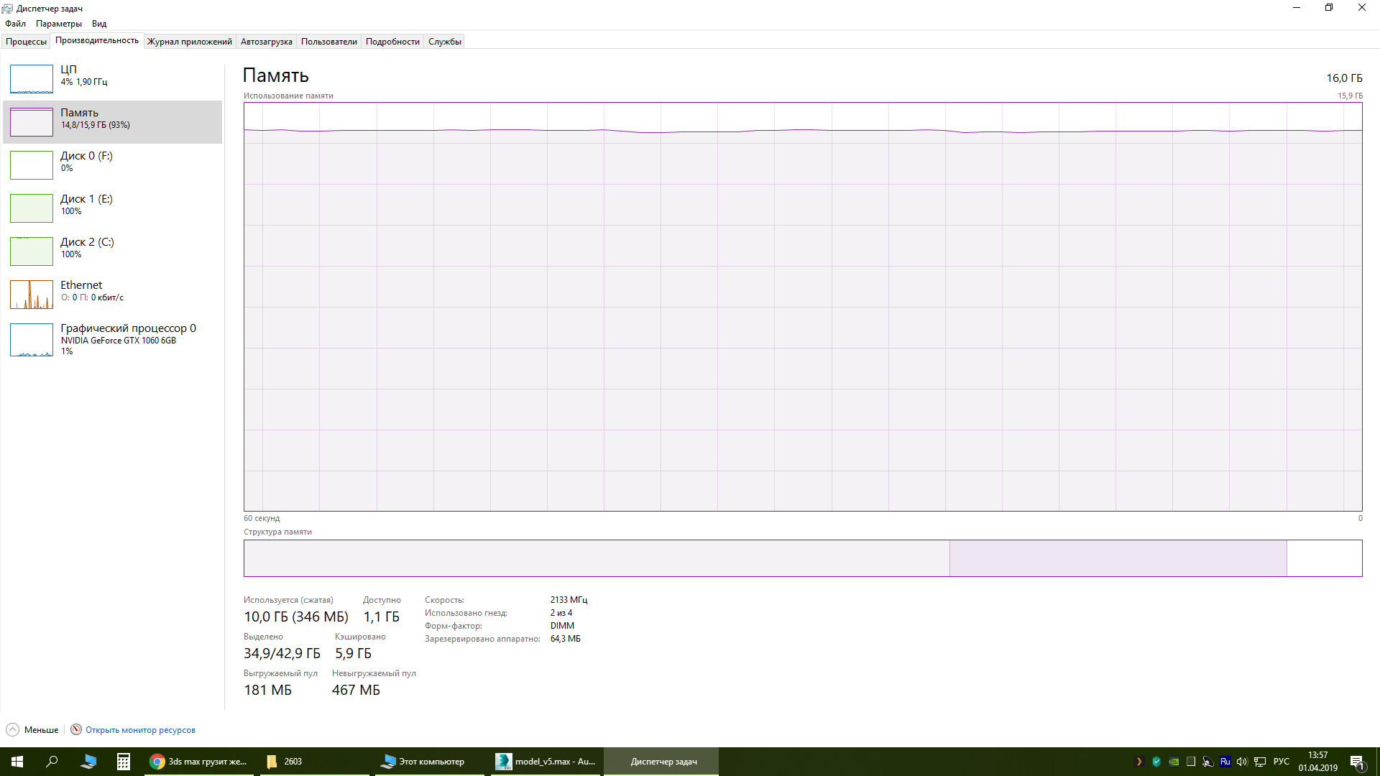The width and height of the screenshot is (1380, 776).
Task: Open taskbar search magnifier
Action: [52, 762]
